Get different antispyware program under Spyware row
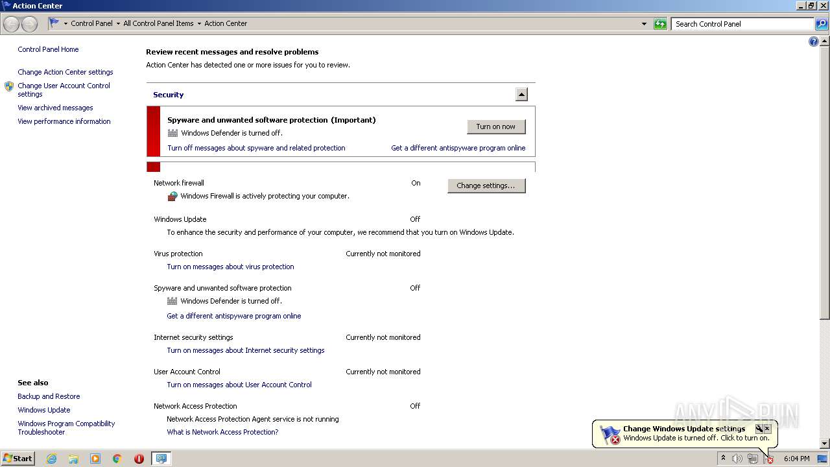Viewport: 830px width, 467px height. pyautogui.click(x=234, y=316)
